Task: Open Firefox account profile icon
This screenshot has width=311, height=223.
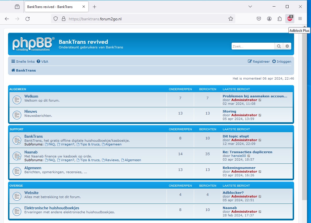Action: point(269,19)
